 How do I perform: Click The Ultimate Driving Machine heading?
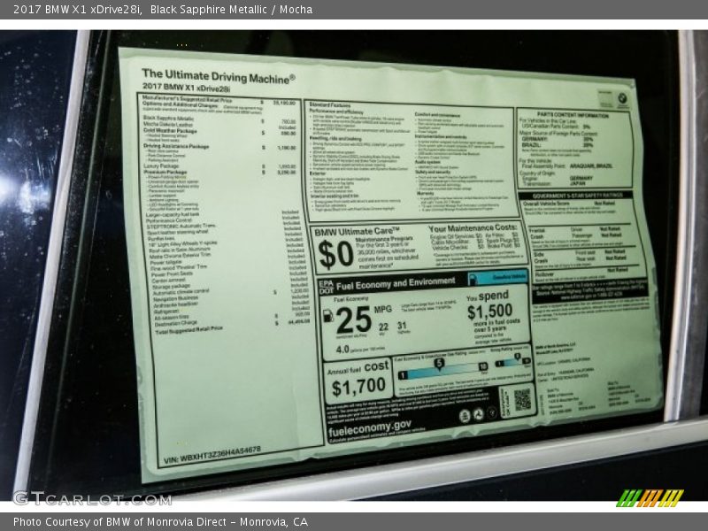[x=219, y=77]
